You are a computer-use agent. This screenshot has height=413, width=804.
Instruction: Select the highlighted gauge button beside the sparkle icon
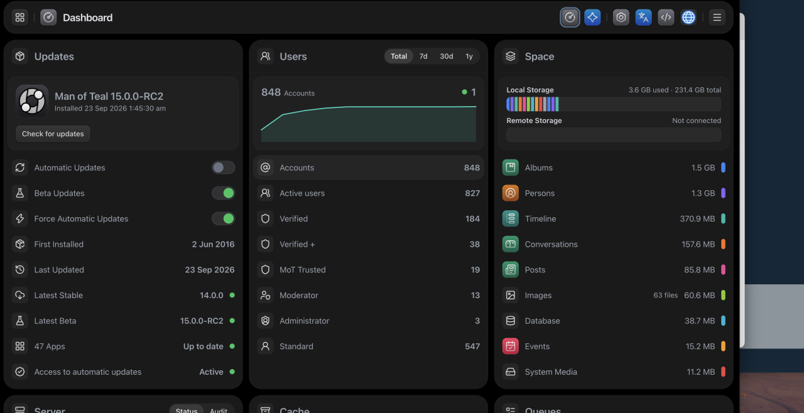570,18
